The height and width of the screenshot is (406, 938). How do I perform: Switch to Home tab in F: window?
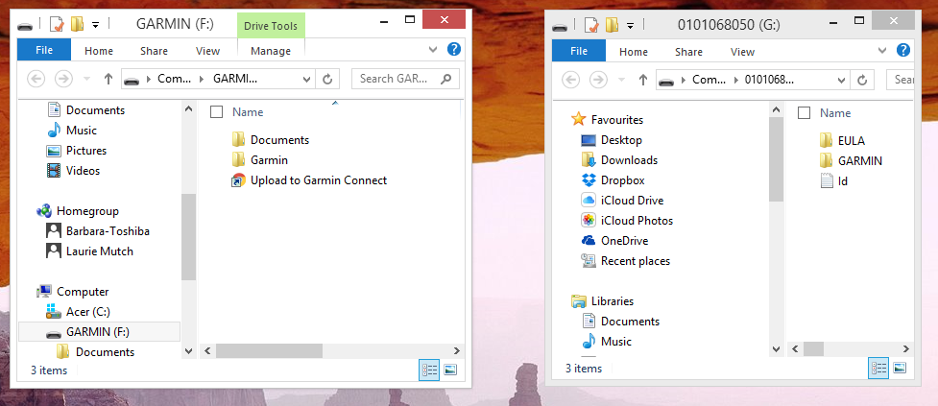click(99, 51)
